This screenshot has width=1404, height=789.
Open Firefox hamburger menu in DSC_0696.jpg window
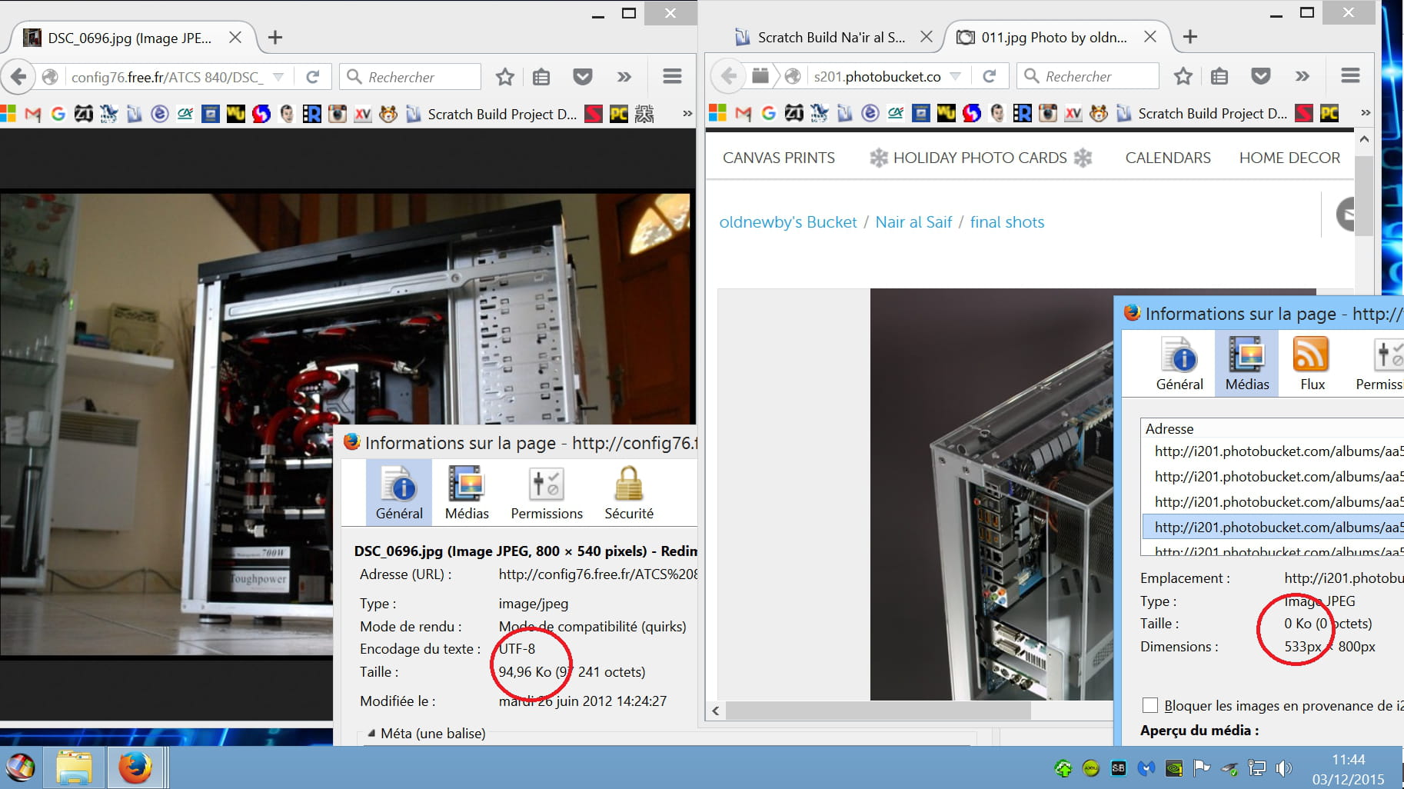tap(672, 76)
